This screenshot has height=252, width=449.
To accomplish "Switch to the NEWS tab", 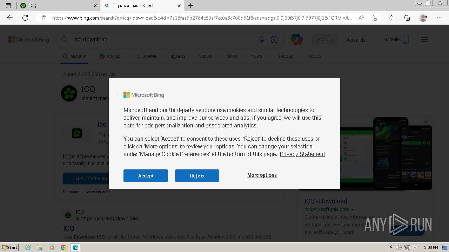I will coord(257,56).
